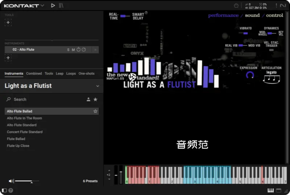Add a tool with the Tools plus button
The height and width of the screenshot is (195, 290).
[8, 23]
